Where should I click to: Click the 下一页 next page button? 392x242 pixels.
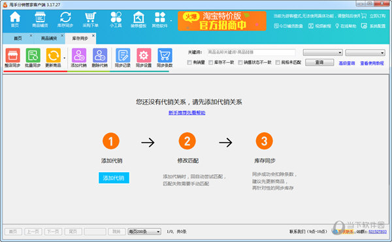pos(53,232)
